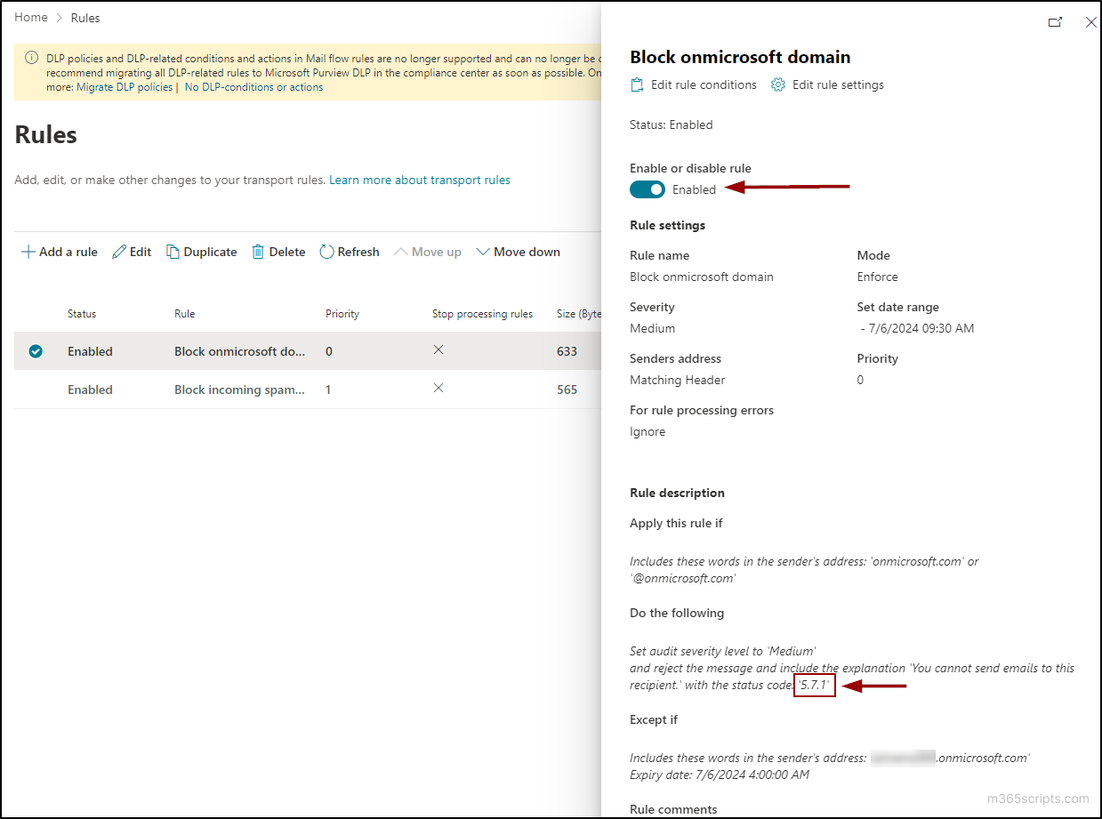The height and width of the screenshot is (819, 1102).
Task: Open Edit rule settings gear icon
Action: (x=777, y=84)
